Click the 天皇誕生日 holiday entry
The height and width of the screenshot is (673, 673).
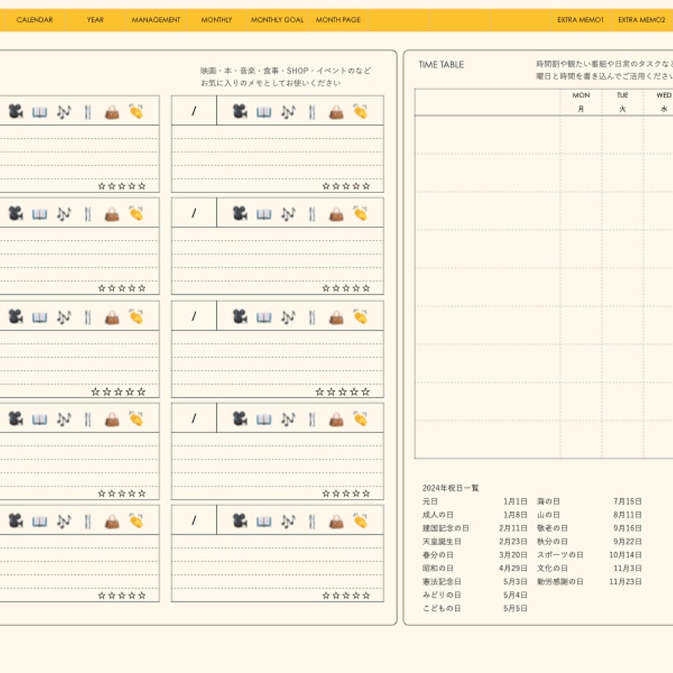[x=442, y=541]
